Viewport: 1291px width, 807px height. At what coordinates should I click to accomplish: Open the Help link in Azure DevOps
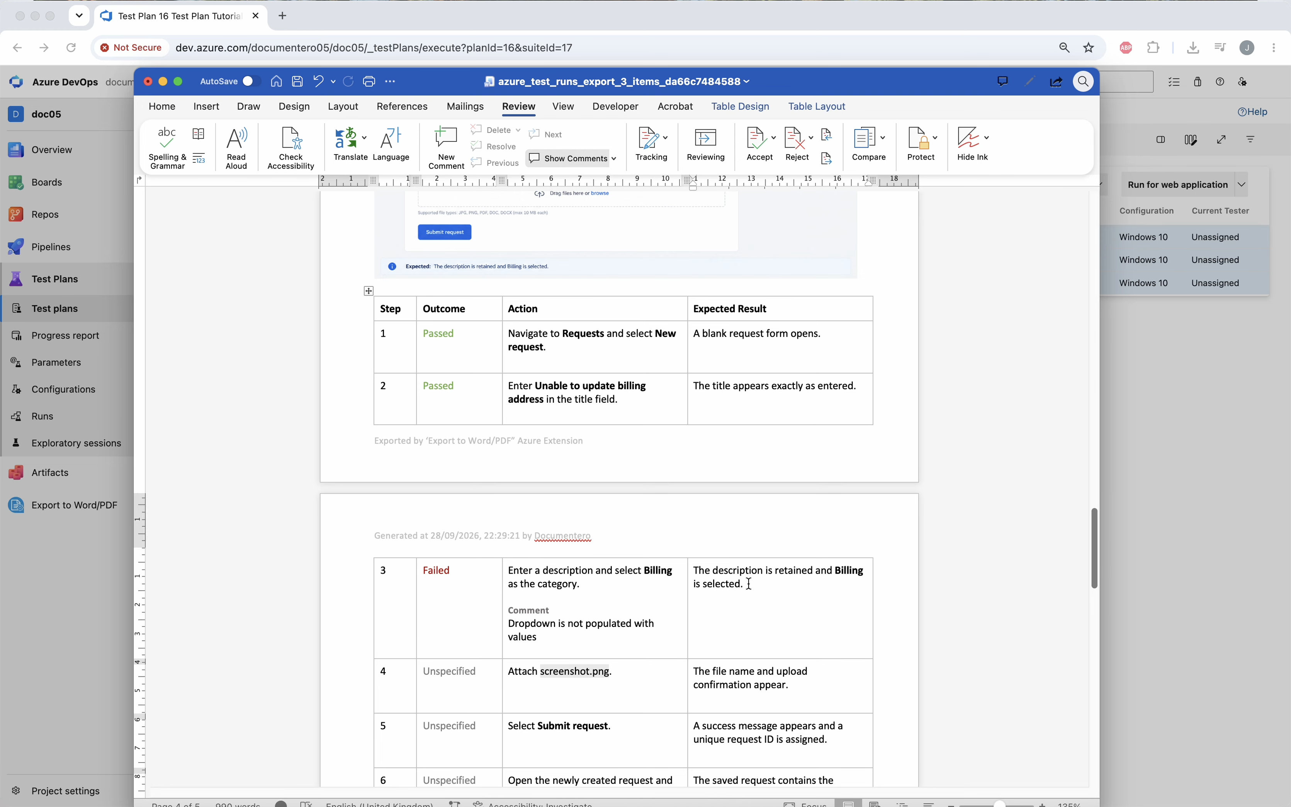coord(1252,112)
